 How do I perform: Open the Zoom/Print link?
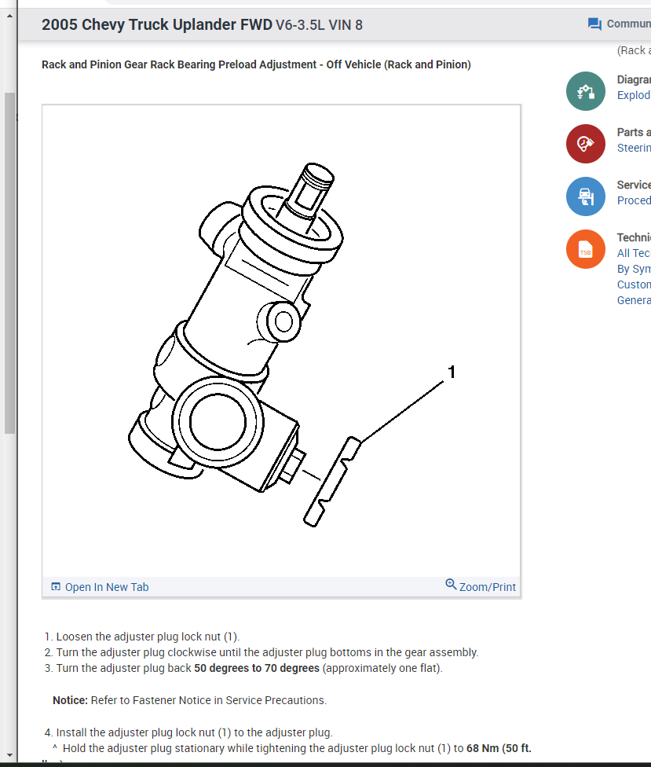coord(488,587)
